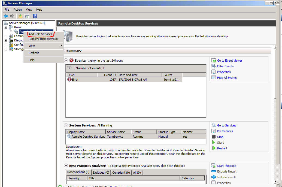The image size is (282, 187).
Task: Click the Server Manager (SERVER2) tree icon
Action: (x=6, y=23)
